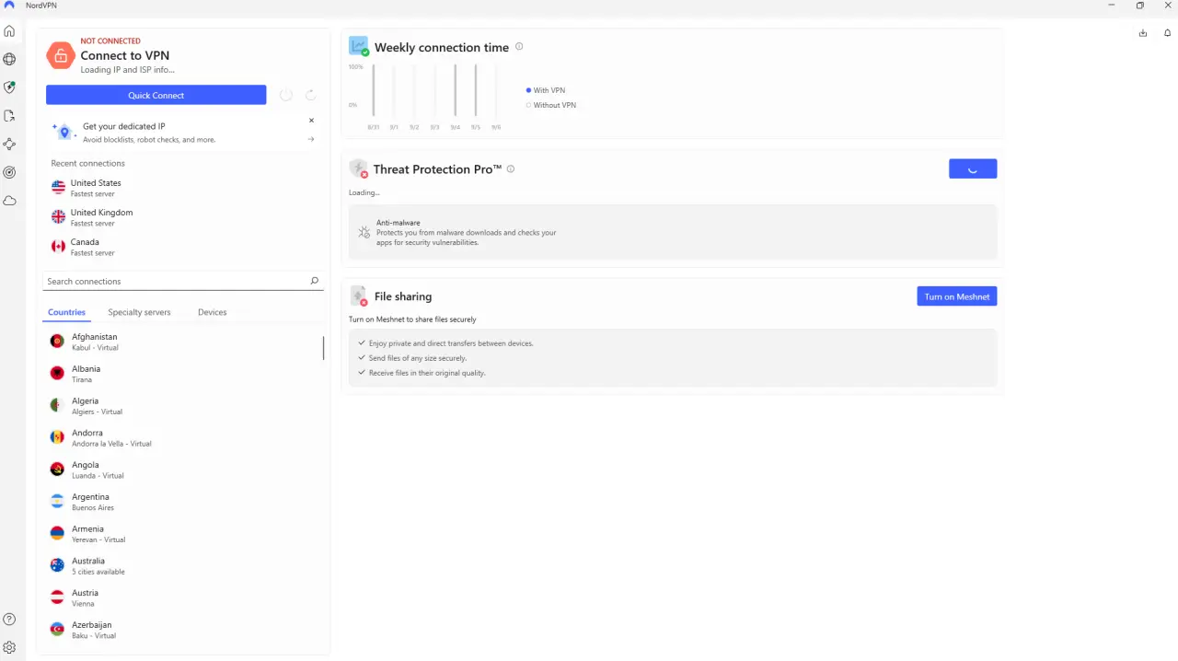The height and width of the screenshot is (661, 1178).
Task: Click the Turn on Meshnet button
Action: tap(957, 296)
